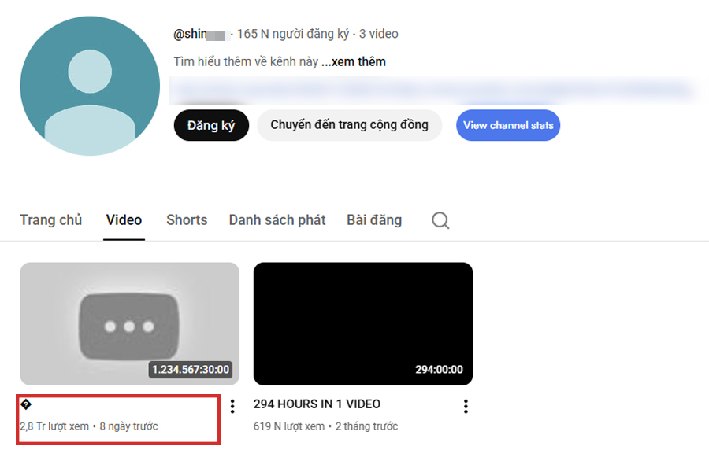Click the Đăng ký subscribe button
The height and width of the screenshot is (472, 709).
pos(210,125)
